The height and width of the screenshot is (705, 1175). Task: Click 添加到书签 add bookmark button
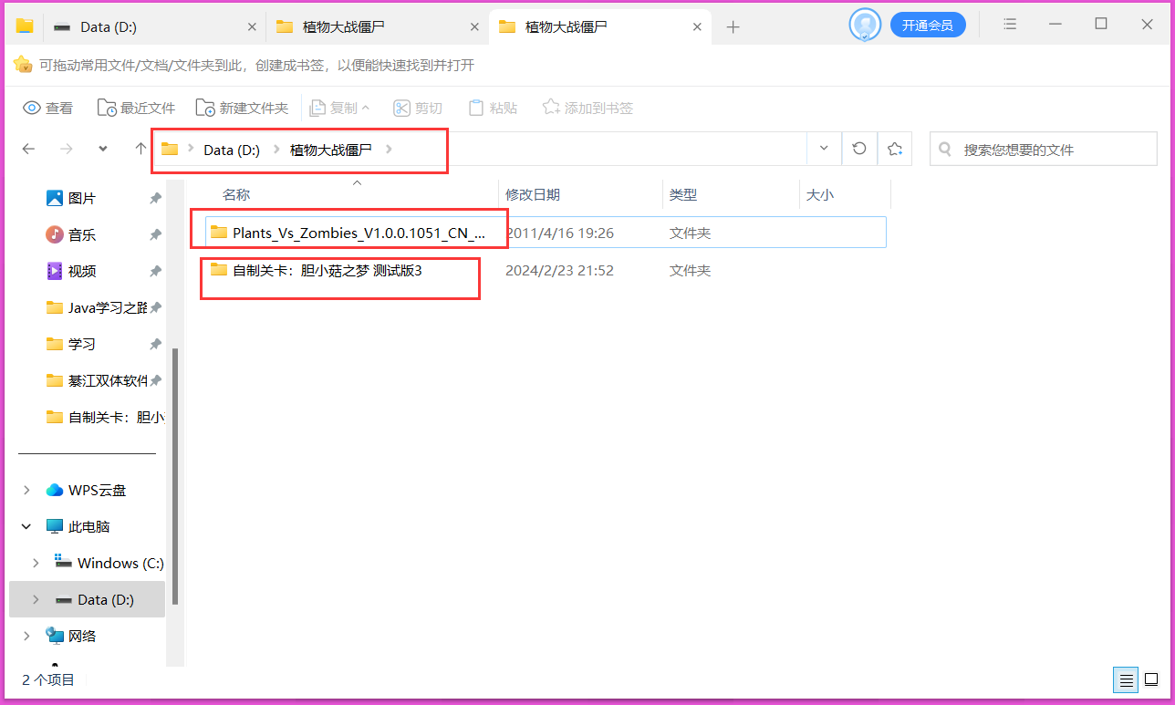(587, 108)
